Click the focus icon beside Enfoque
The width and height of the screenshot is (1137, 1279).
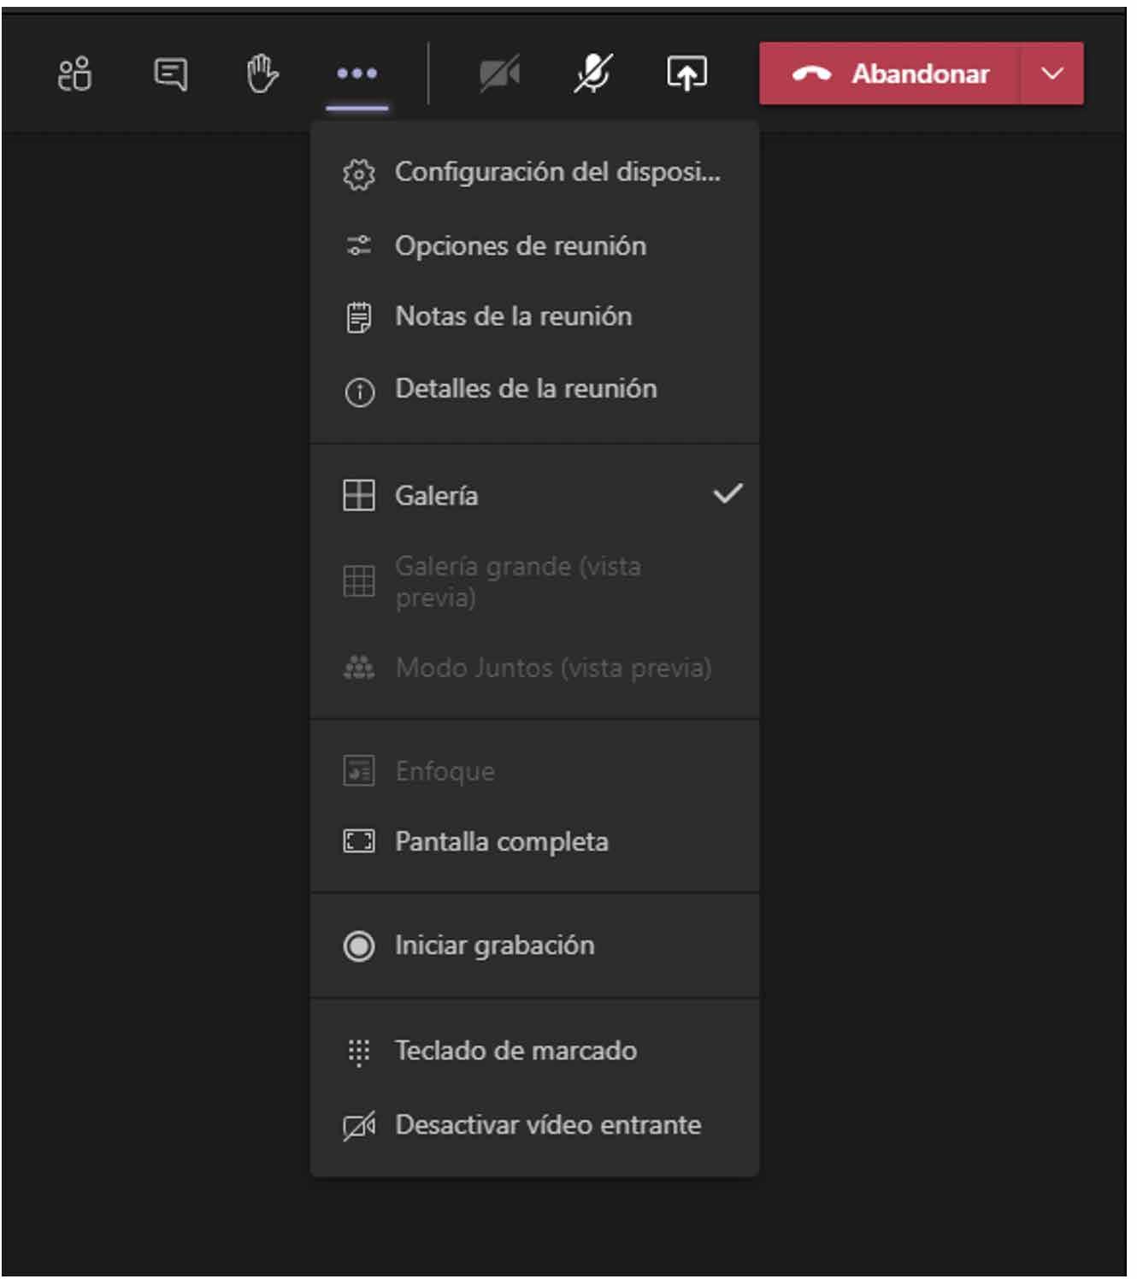tap(359, 771)
